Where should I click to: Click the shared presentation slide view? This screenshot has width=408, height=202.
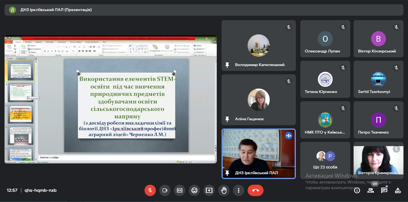pos(126,105)
